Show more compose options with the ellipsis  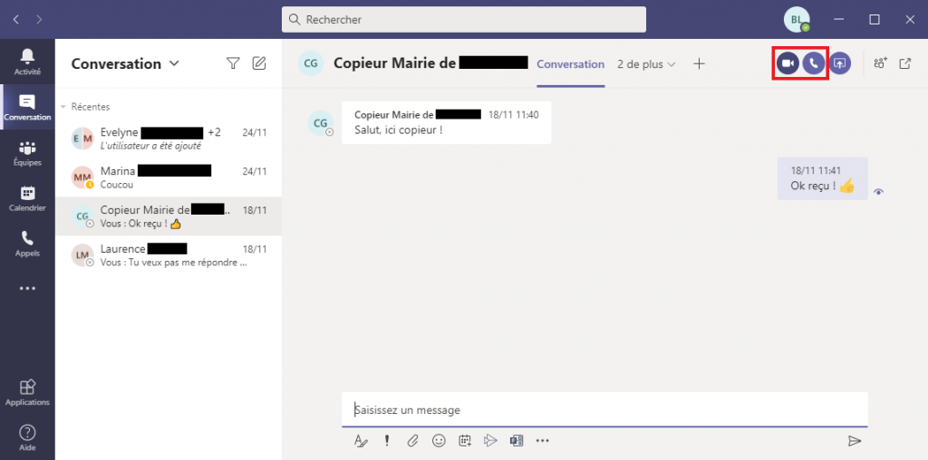tap(542, 440)
